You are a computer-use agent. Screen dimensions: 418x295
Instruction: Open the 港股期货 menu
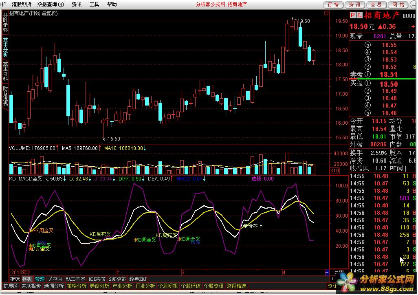pyautogui.click(x=22, y=4)
